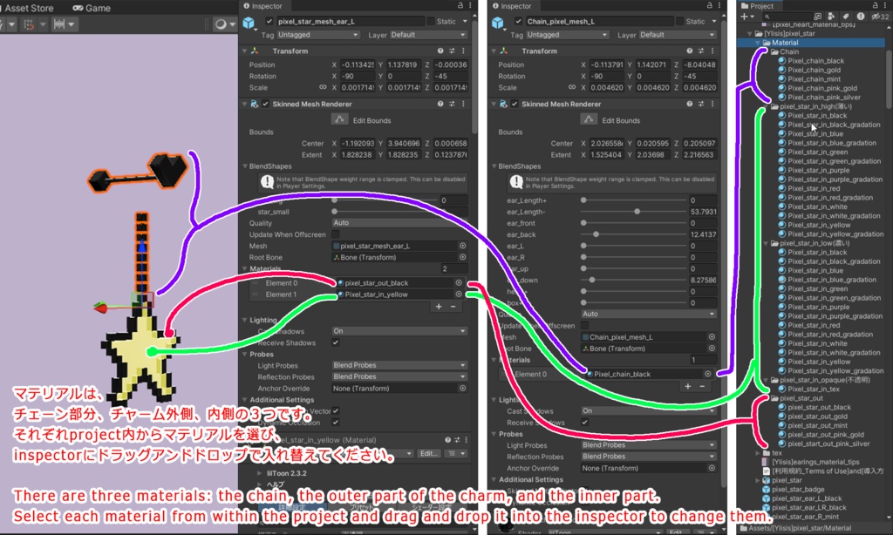The image size is (893, 535).
Task: Adjust the ear_back blendshape slider
Action: (x=635, y=234)
